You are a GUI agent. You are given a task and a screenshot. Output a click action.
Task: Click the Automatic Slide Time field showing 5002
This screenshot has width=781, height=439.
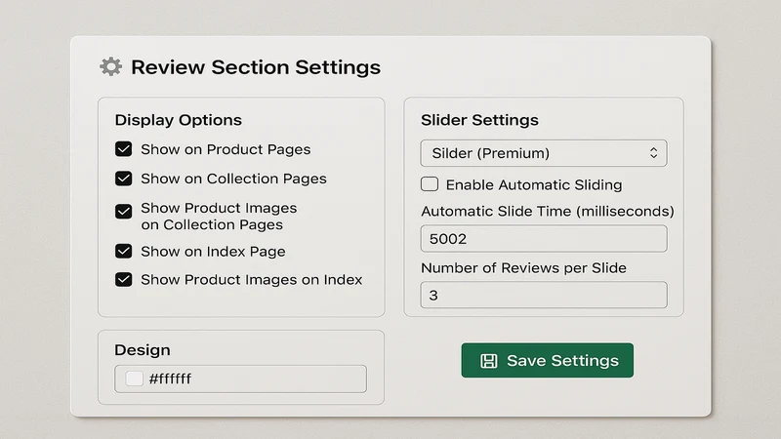pyautogui.click(x=544, y=238)
